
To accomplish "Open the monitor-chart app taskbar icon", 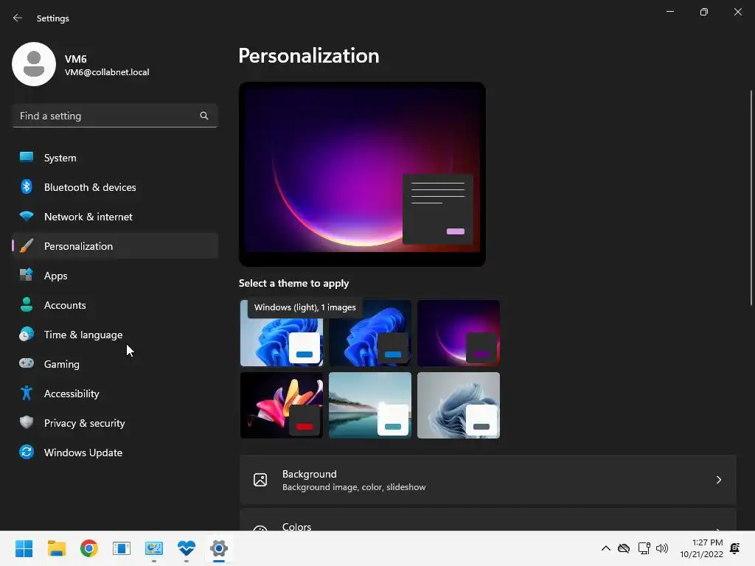I will click(x=154, y=548).
